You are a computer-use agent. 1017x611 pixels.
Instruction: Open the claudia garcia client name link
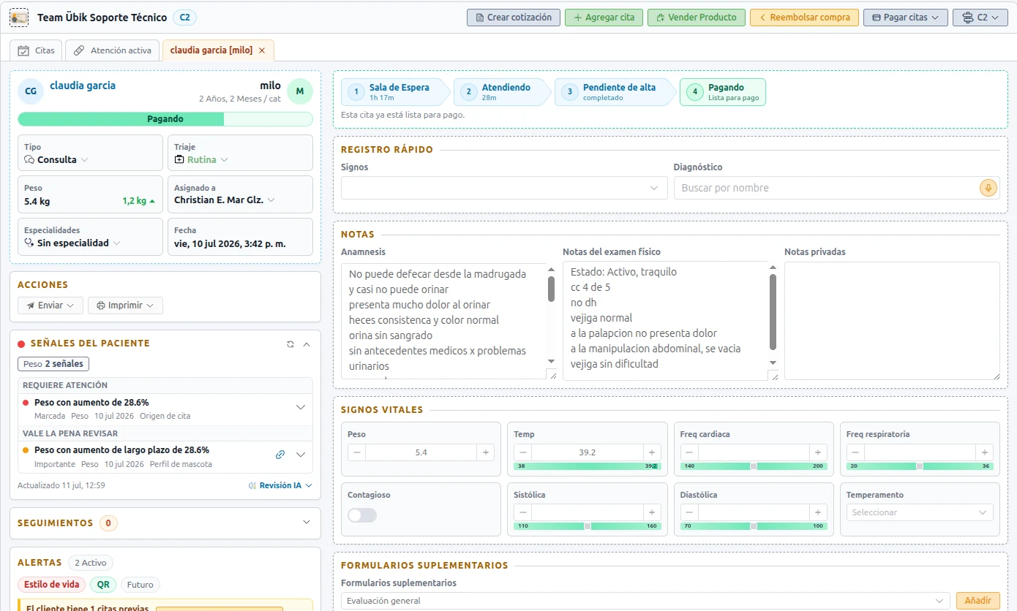click(83, 86)
